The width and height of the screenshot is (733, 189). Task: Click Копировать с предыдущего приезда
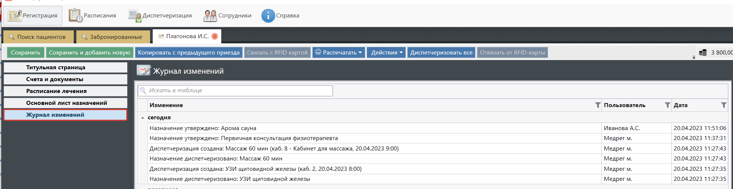pyautogui.click(x=188, y=53)
